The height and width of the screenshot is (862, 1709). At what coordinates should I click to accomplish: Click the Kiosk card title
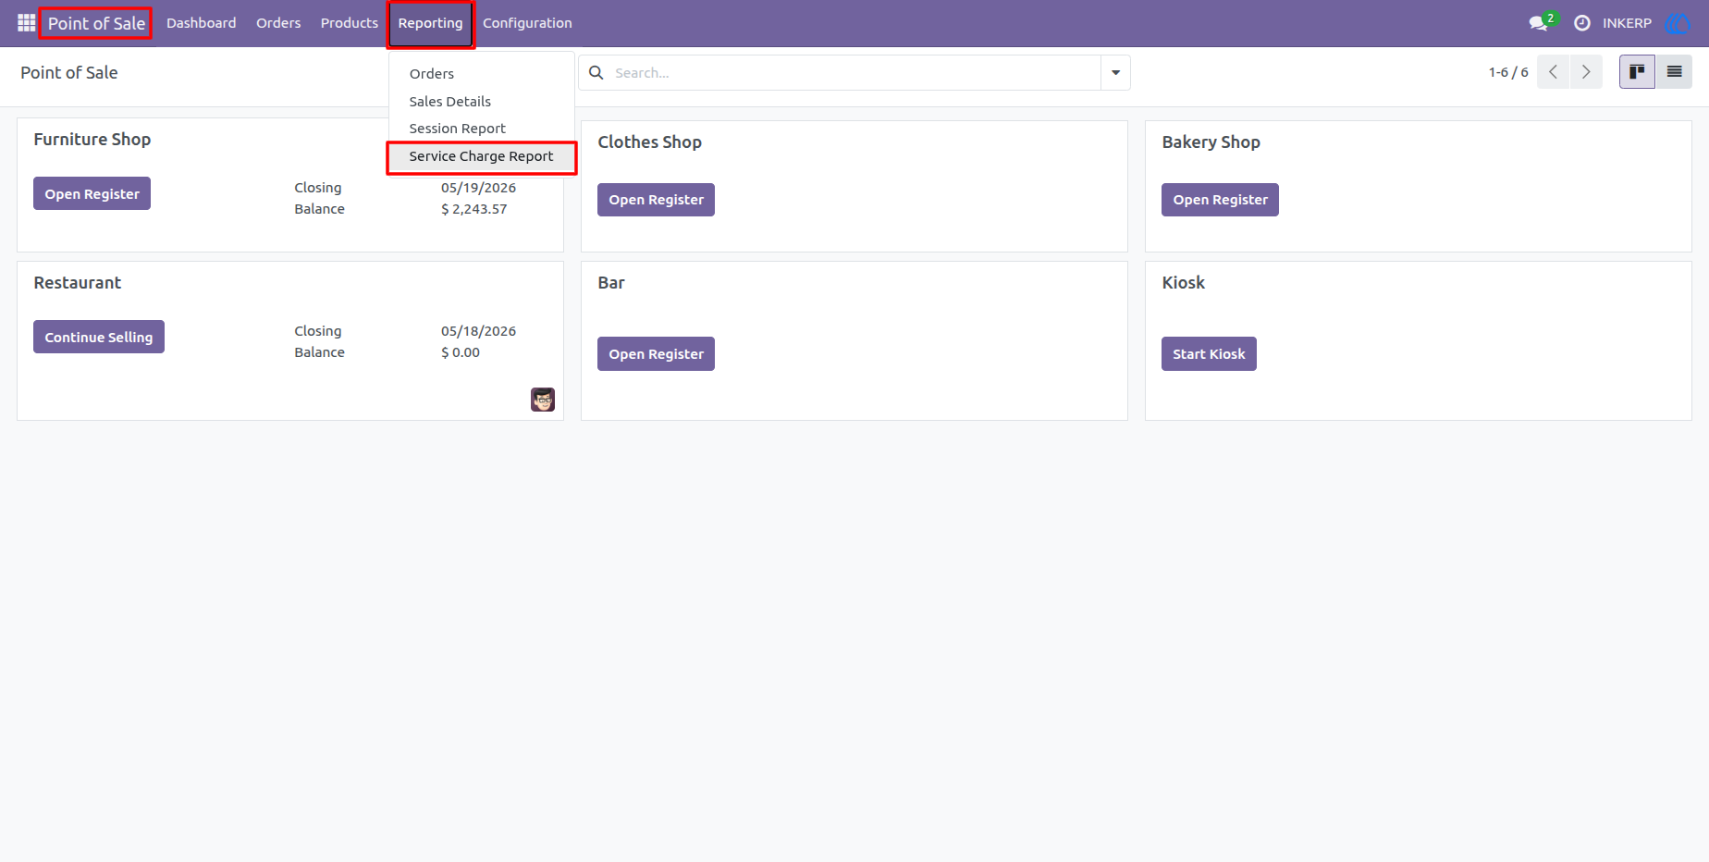(1183, 283)
